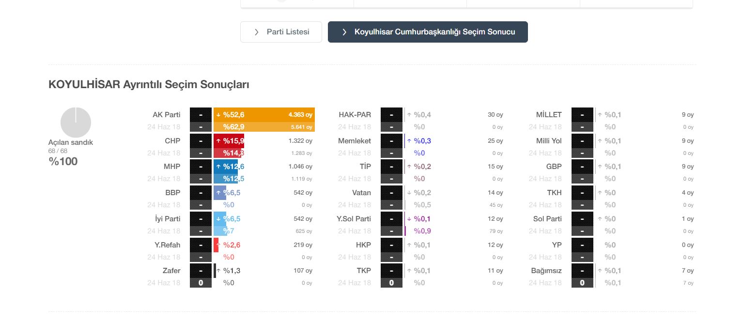Click TKP's 24 Haz 18 seat box showing 0
Viewport: 743px width, 322px height.
pos(391,283)
